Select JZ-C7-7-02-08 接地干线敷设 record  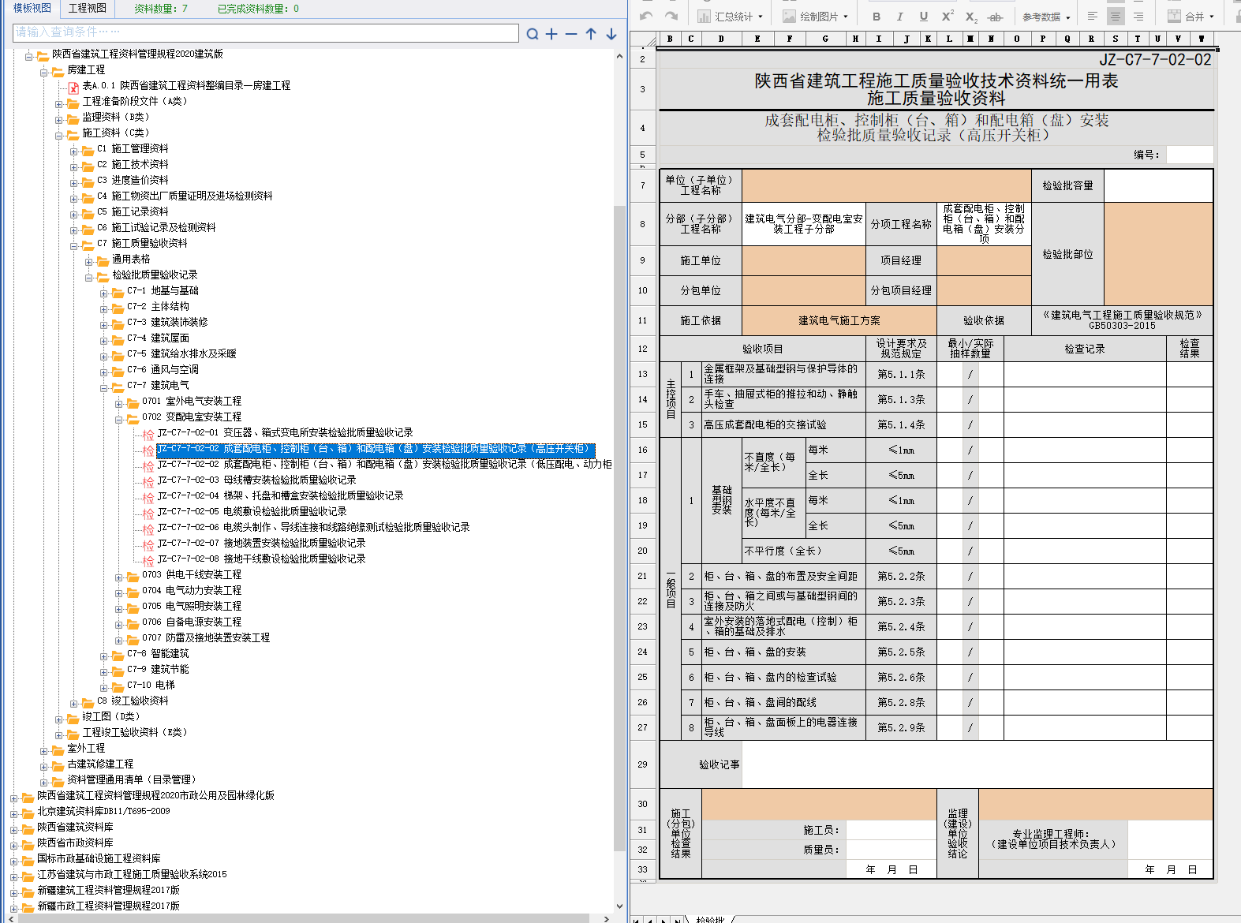click(261, 559)
